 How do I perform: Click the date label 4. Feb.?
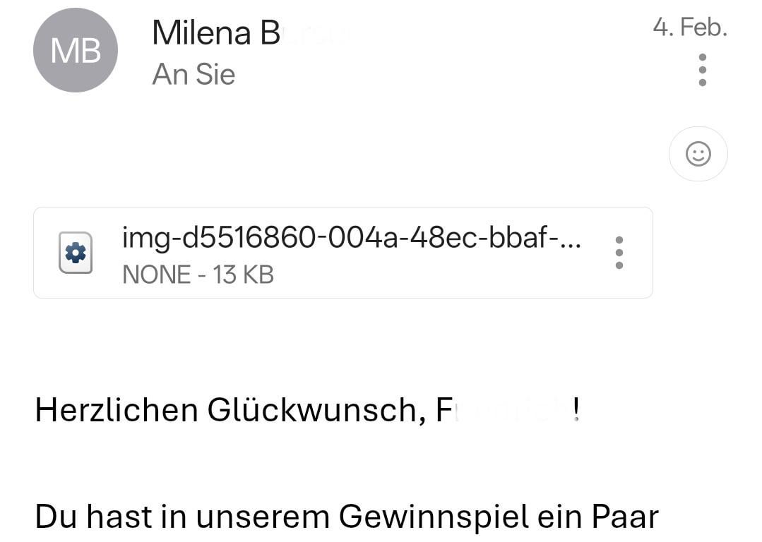[689, 28]
